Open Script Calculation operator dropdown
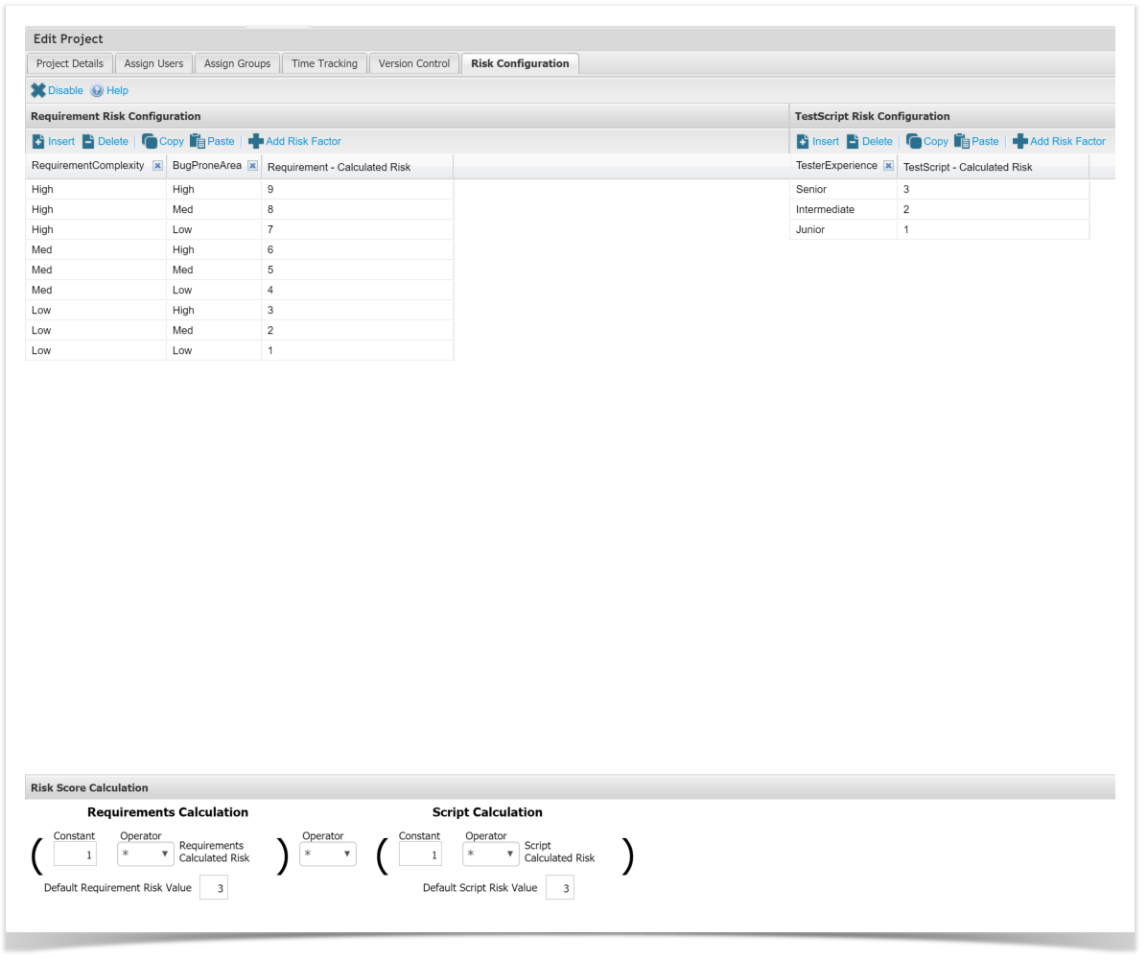This screenshot has width=1148, height=960. [x=490, y=854]
